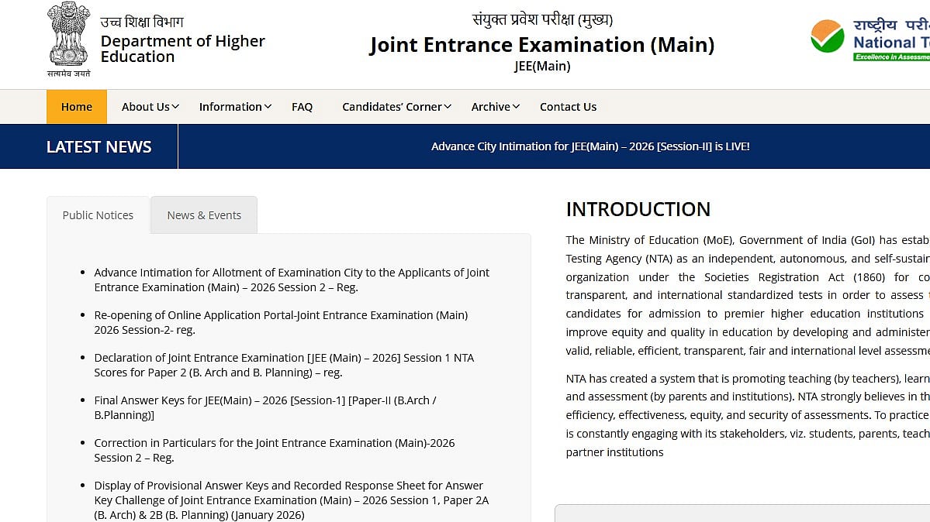This screenshot has width=930, height=522.
Task: Open the Home menu item
Action: 77,107
